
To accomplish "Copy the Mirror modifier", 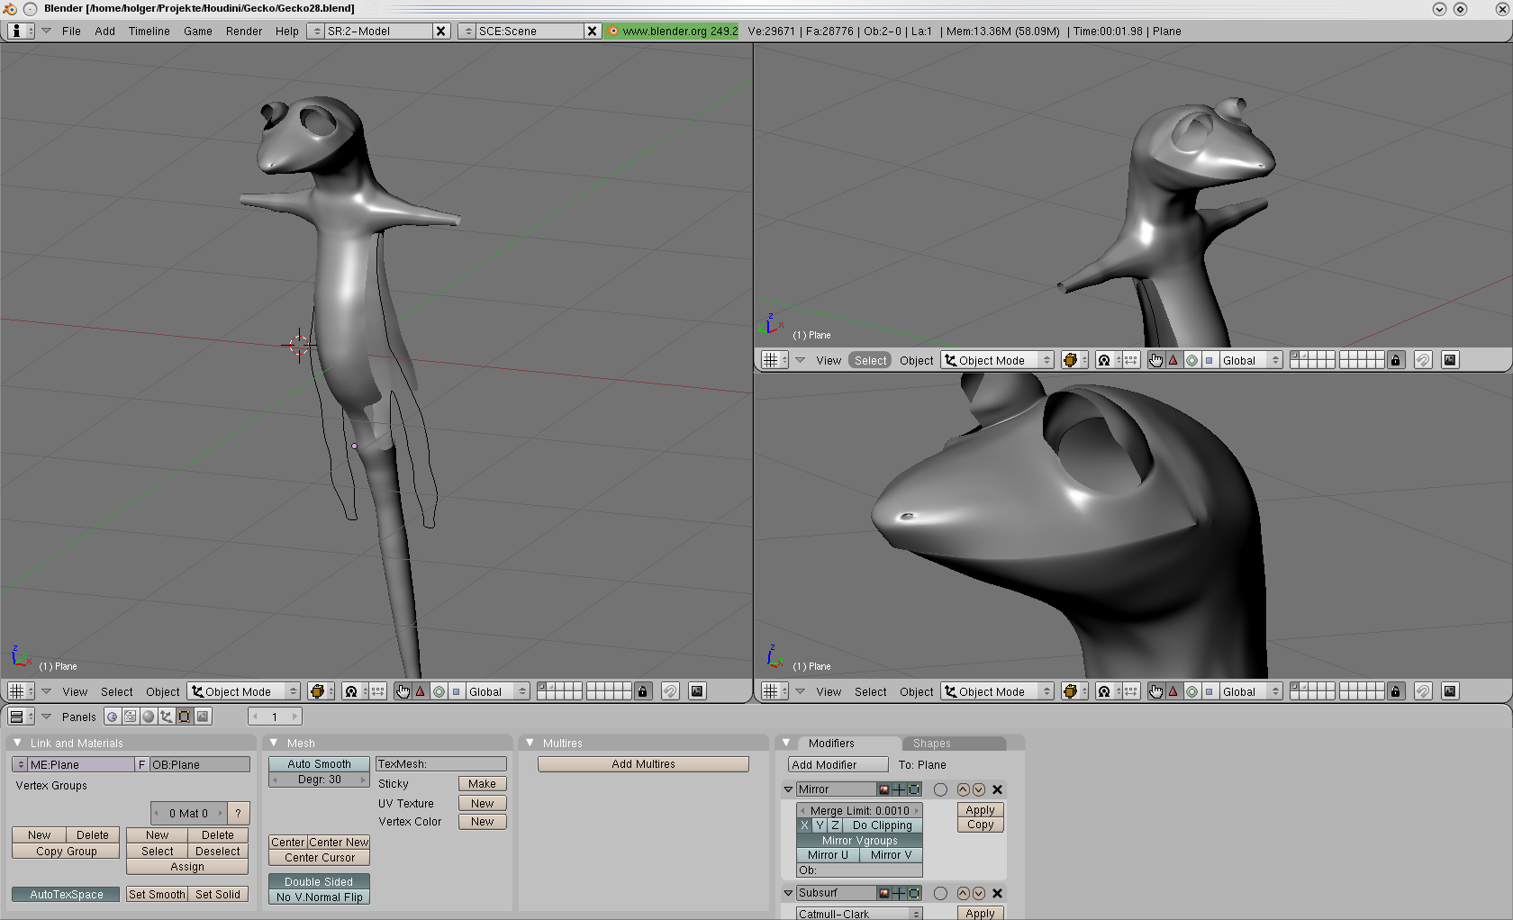I will (x=980, y=825).
